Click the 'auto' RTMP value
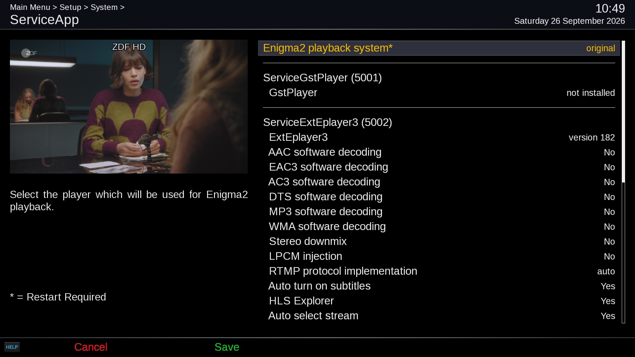Image resolution: width=635 pixels, height=357 pixels. (606, 271)
